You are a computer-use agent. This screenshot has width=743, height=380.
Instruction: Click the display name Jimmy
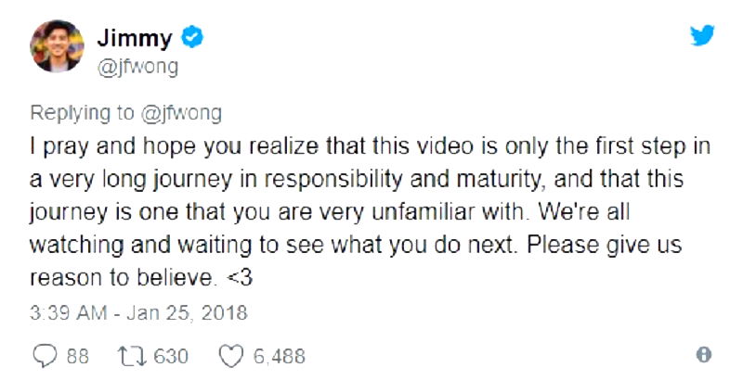tap(135, 39)
